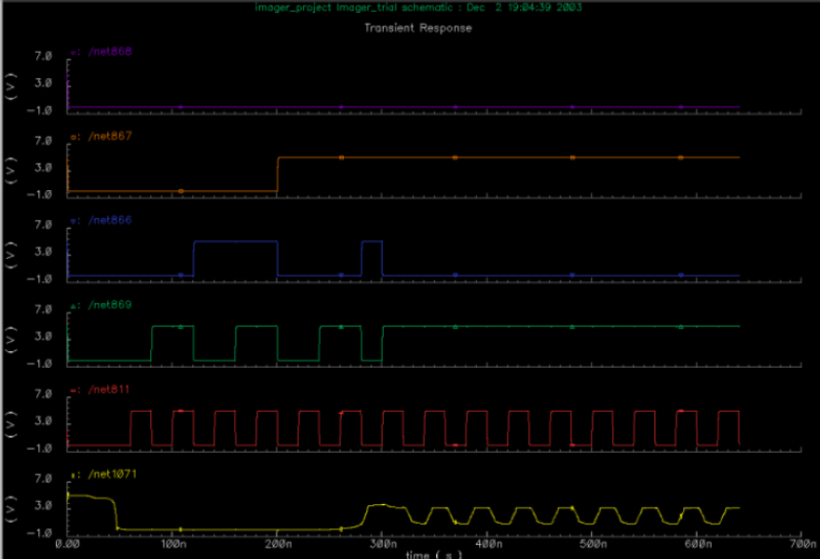The image size is (820, 559).
Task: Click the /net866 trace name
Action: coord(109,220)
